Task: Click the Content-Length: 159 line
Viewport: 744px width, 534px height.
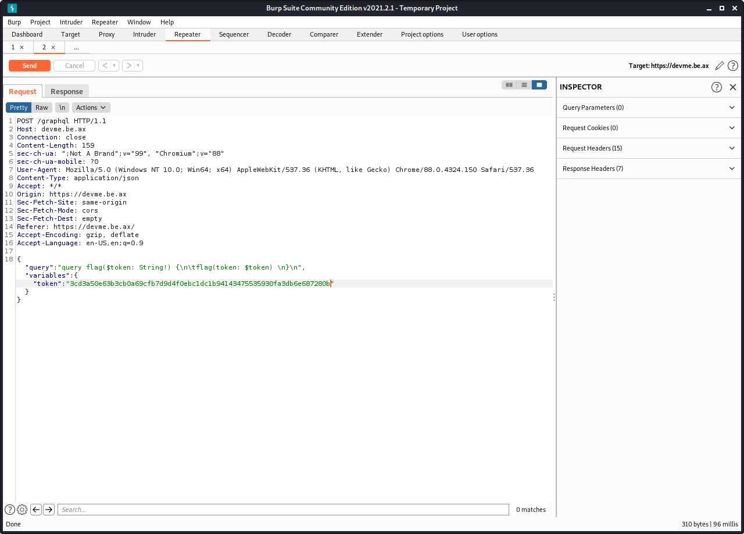Action: click(x=56, y=145)
